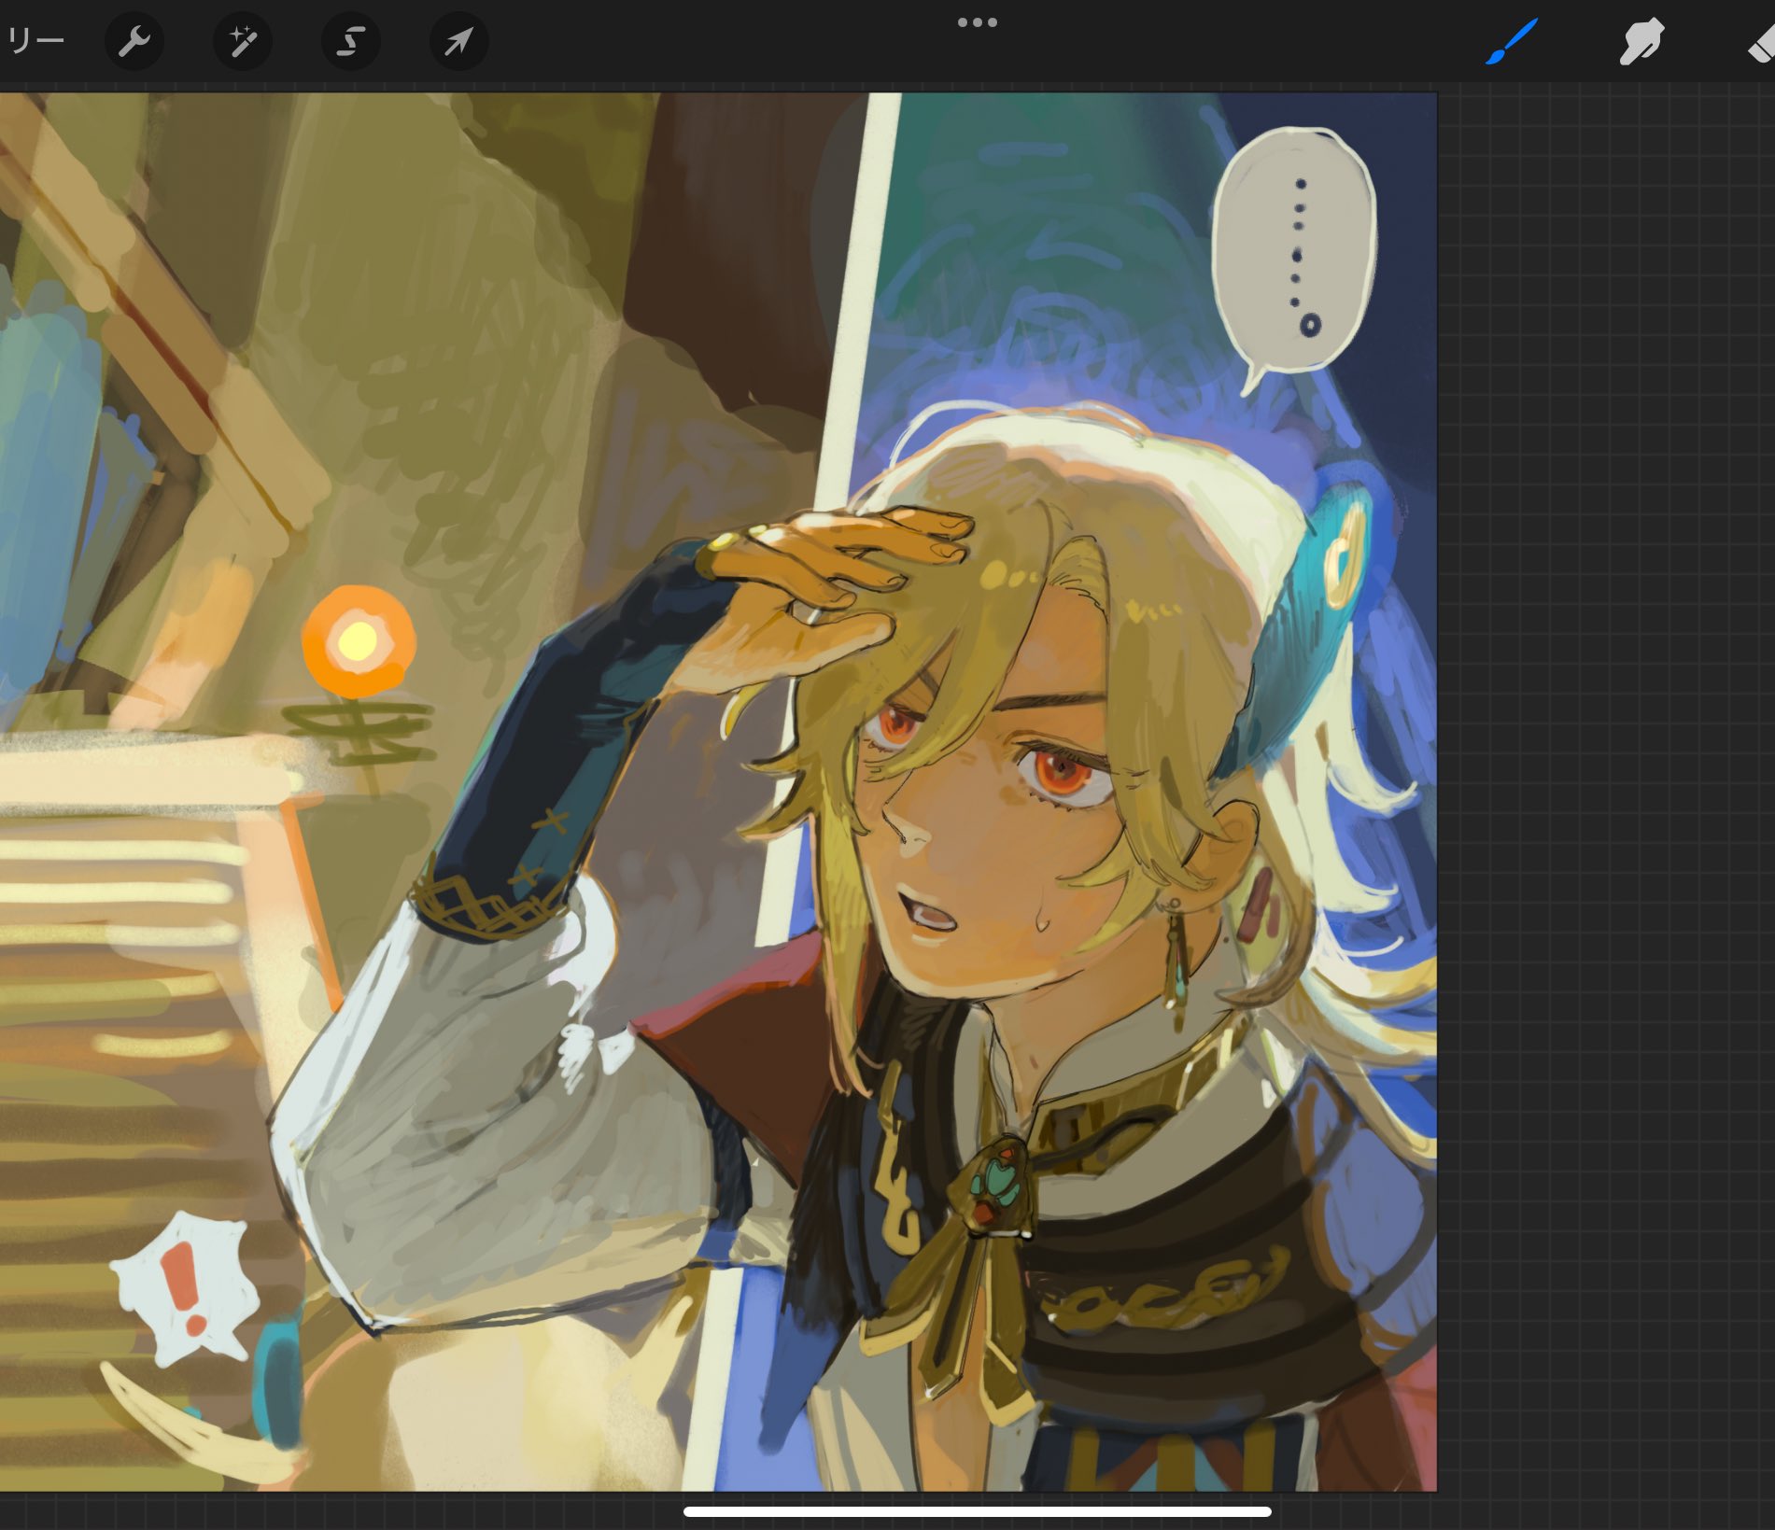Select the Brush tool
1775x1530 pixels.
(1511, 42)
